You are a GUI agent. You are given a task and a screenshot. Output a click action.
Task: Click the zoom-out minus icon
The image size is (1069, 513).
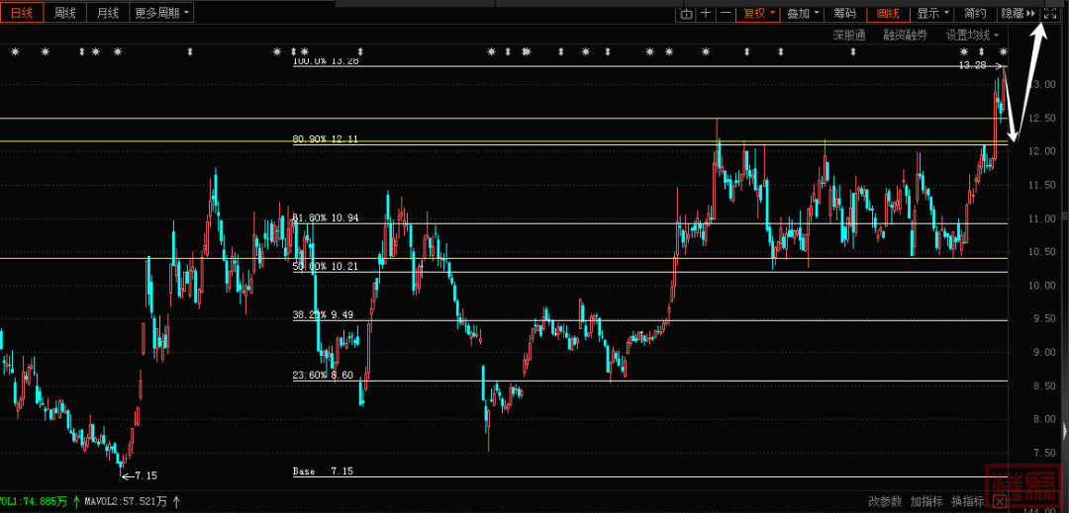pyautogui.click(x=726, y=13)
